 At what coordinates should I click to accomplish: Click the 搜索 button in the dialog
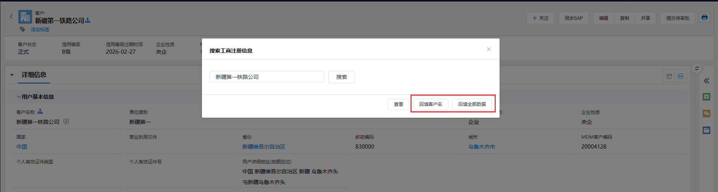[x=341, y=77]
